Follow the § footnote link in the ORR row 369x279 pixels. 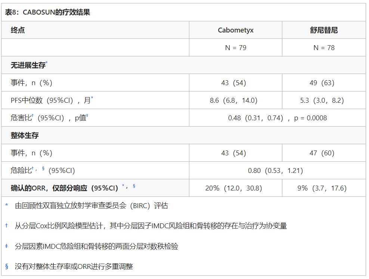[134, 186]
